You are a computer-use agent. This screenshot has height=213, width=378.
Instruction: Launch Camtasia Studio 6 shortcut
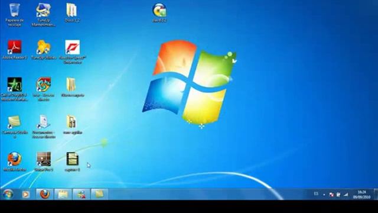point(14,126)
